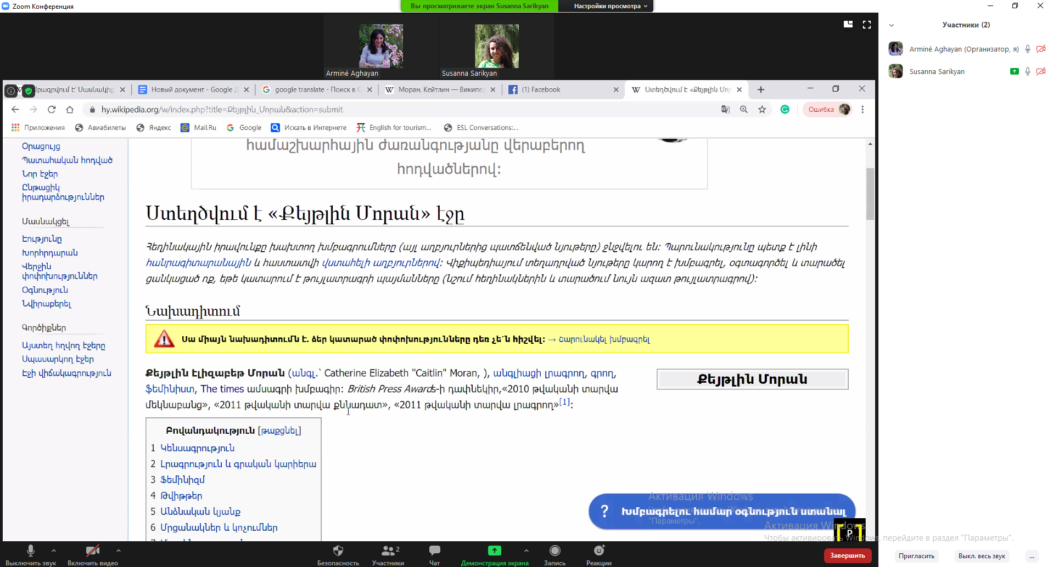This screenshot has width=1053, height=567.
Task: Click the green Grammarly extension icon
Action: point(785,110)
